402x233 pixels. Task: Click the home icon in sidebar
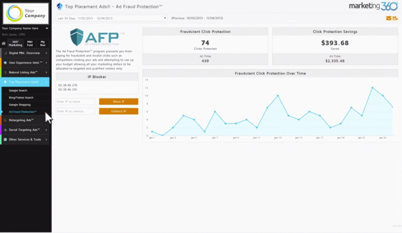tap(4, 43)
